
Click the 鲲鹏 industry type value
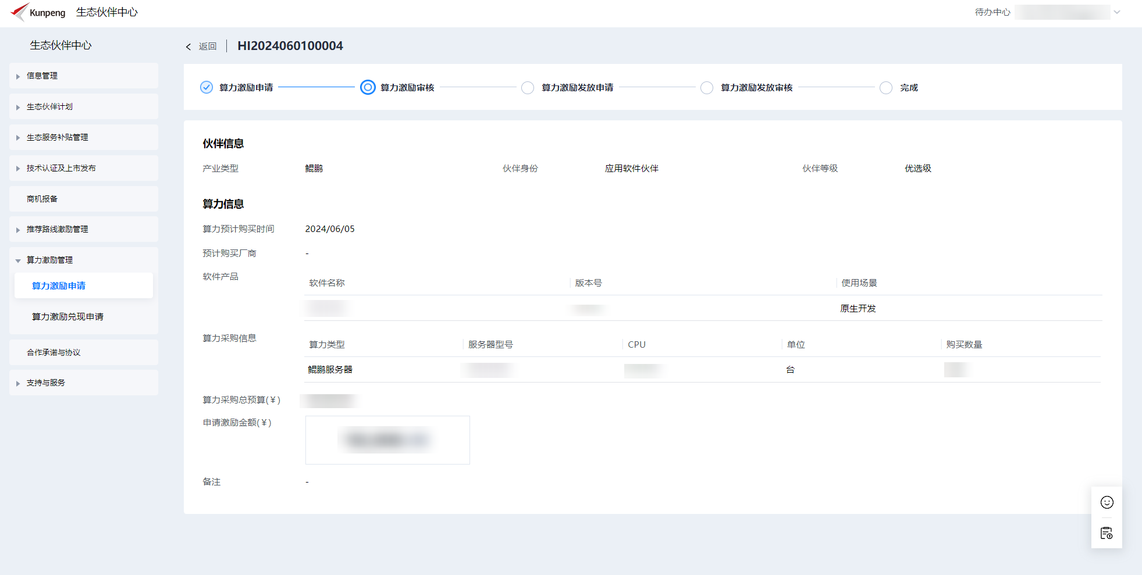coord(314,168)
